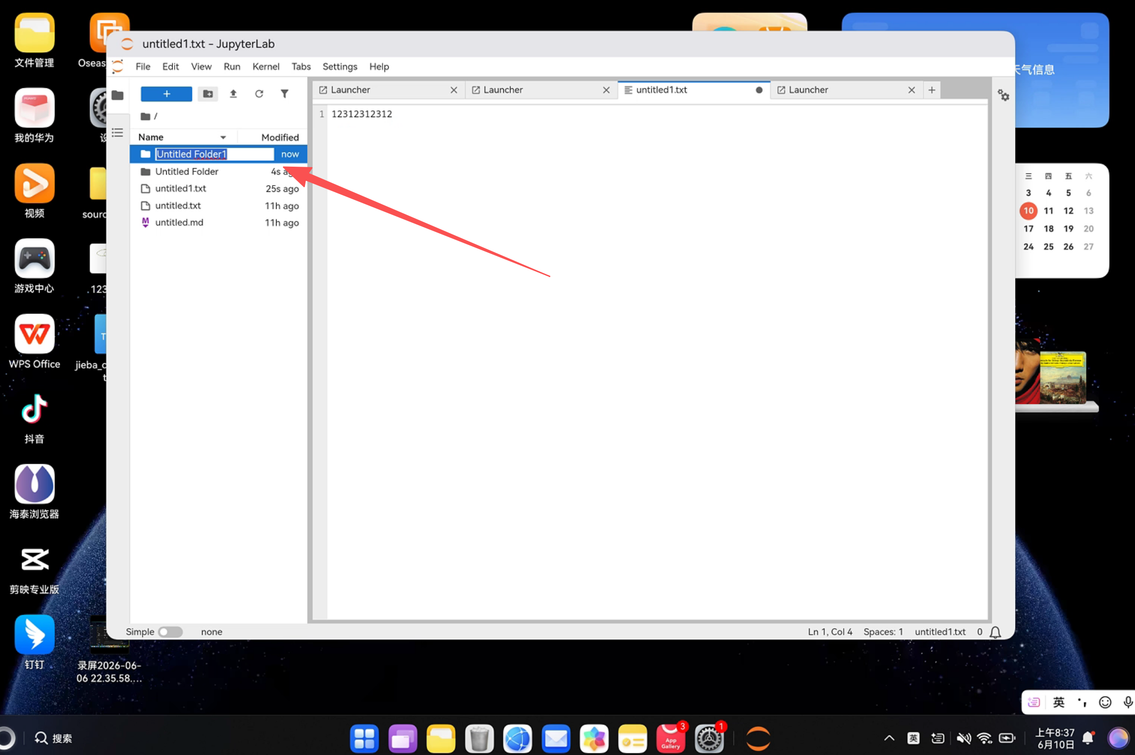This screenshot has height=755, width=1135.
Task: Expand hidden system tray icons chevron
Action: [889, 738]
